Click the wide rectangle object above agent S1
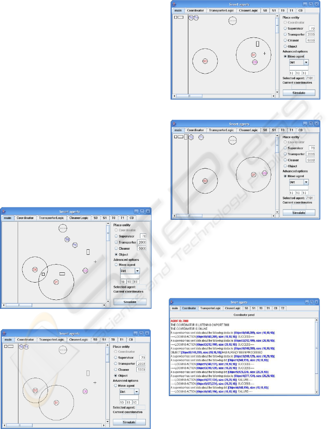 pyautogui.click(x=62, y=273)
